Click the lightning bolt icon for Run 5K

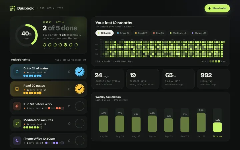coord(17,106)
